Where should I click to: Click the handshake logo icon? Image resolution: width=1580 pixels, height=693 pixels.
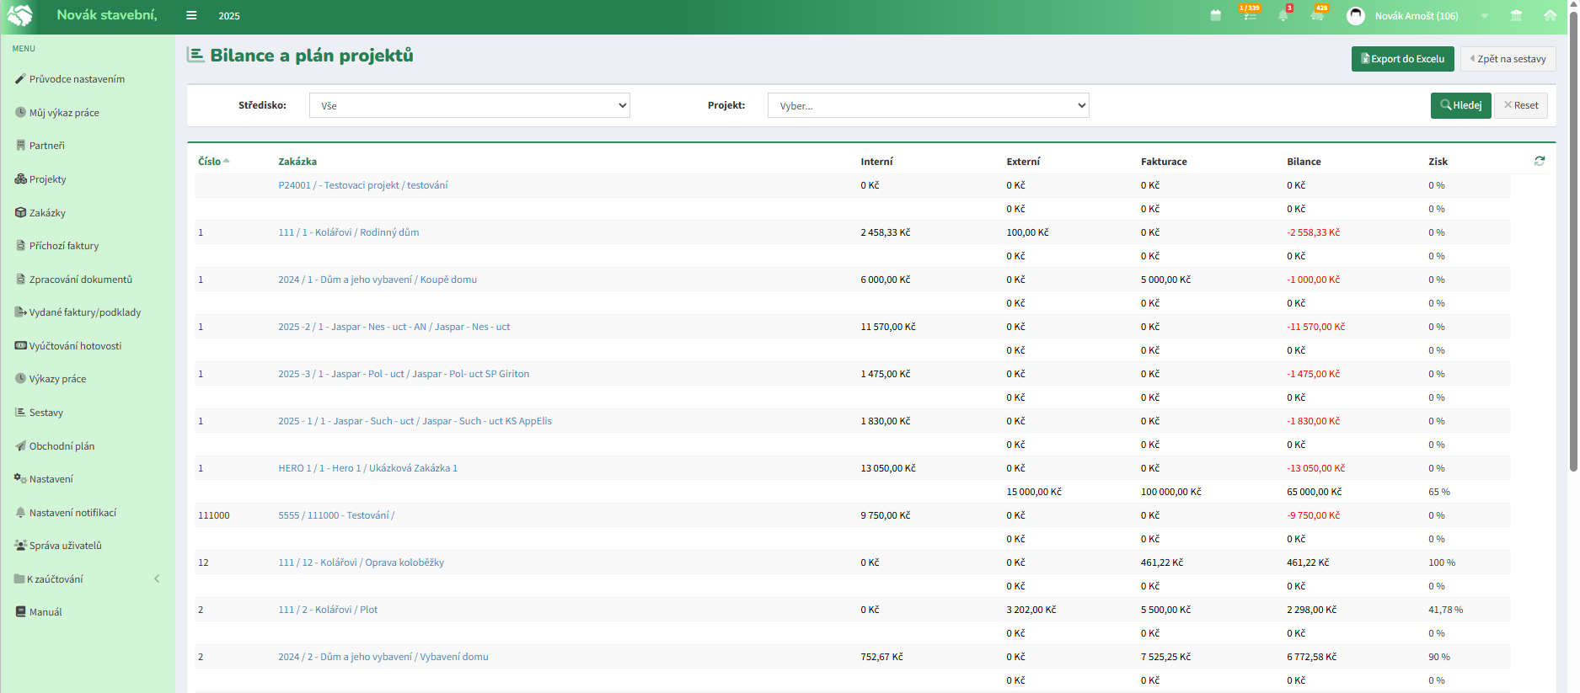pyautogui.click(x=20, y=15)
